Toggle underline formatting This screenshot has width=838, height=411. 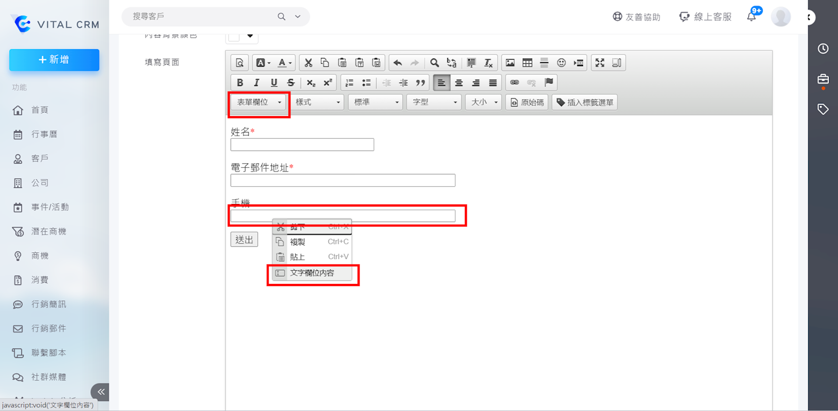274,83
